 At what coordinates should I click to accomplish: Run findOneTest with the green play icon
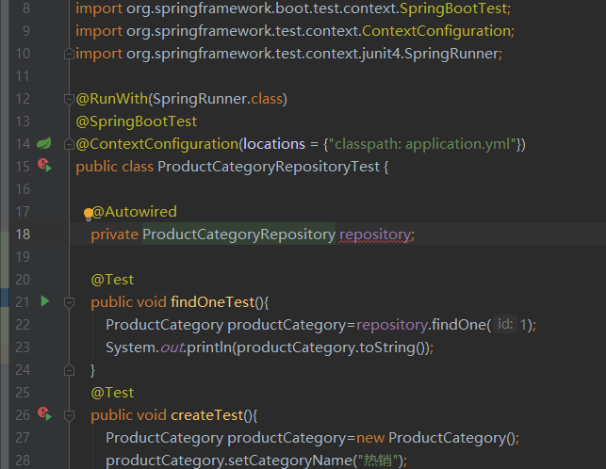(44, 301)
